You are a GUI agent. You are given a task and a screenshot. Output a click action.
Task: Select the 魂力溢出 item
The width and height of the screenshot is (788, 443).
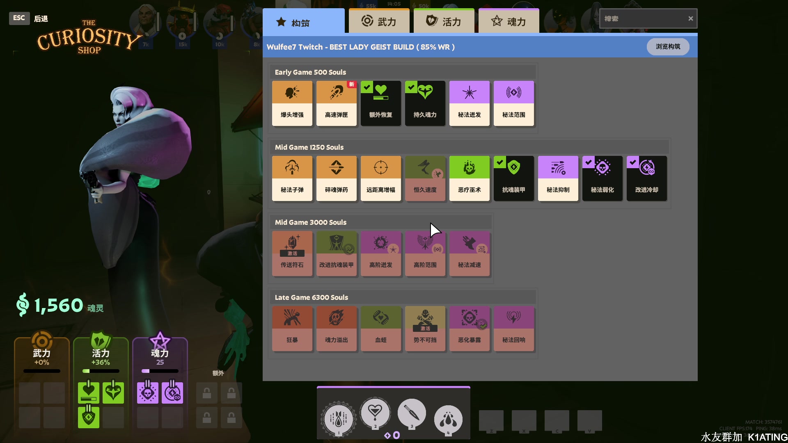coord(336,329)
